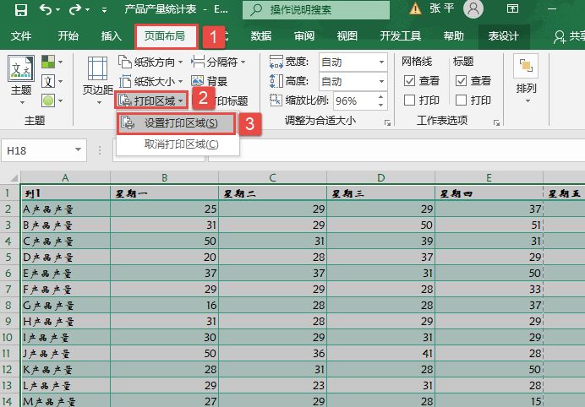585x407 pixels.
Task: Click the Ribbon Display Options icon
Action: [512, 8]
